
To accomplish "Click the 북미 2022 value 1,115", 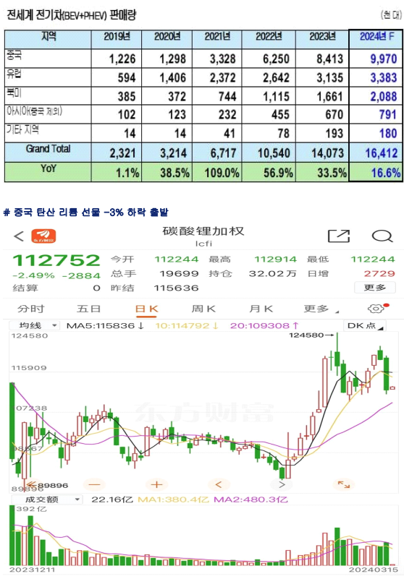I will [x=276, y=96].
